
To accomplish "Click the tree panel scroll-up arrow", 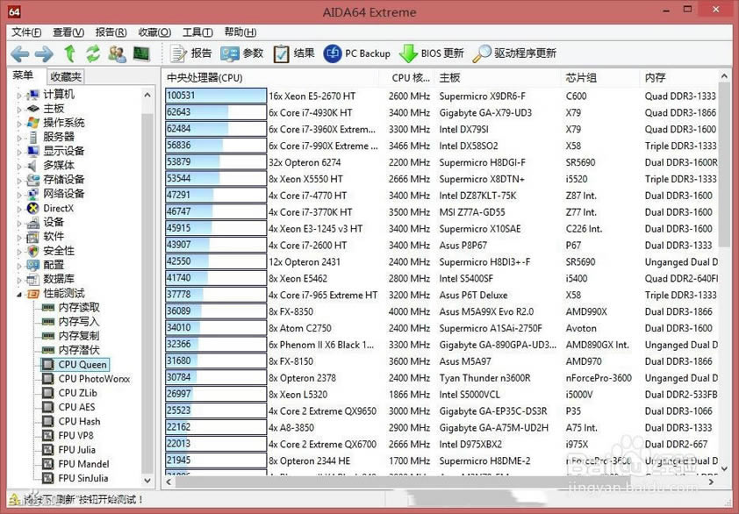I will [147, 95].
